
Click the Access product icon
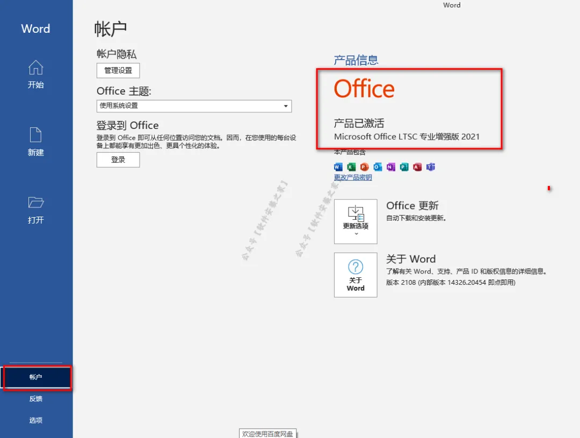[x=417, y=167]
